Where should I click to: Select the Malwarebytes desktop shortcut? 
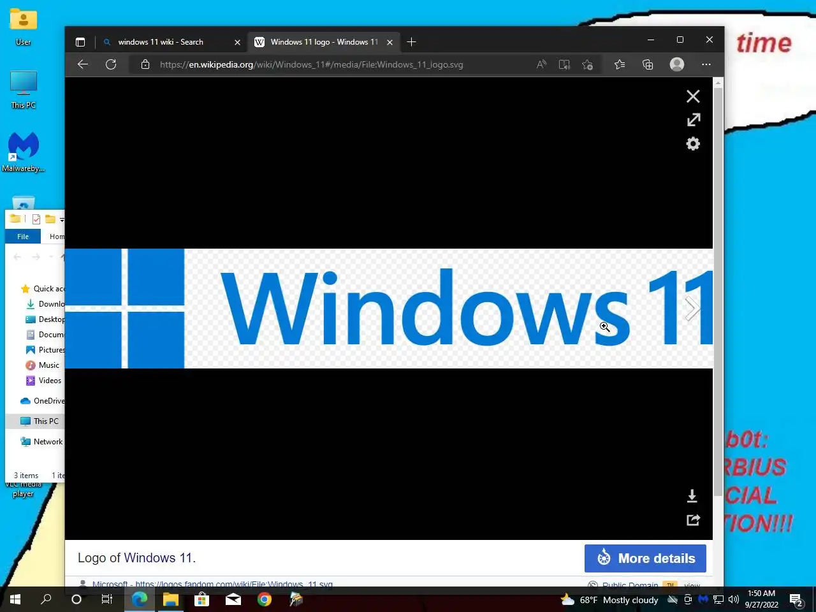(x=24, y=152)
